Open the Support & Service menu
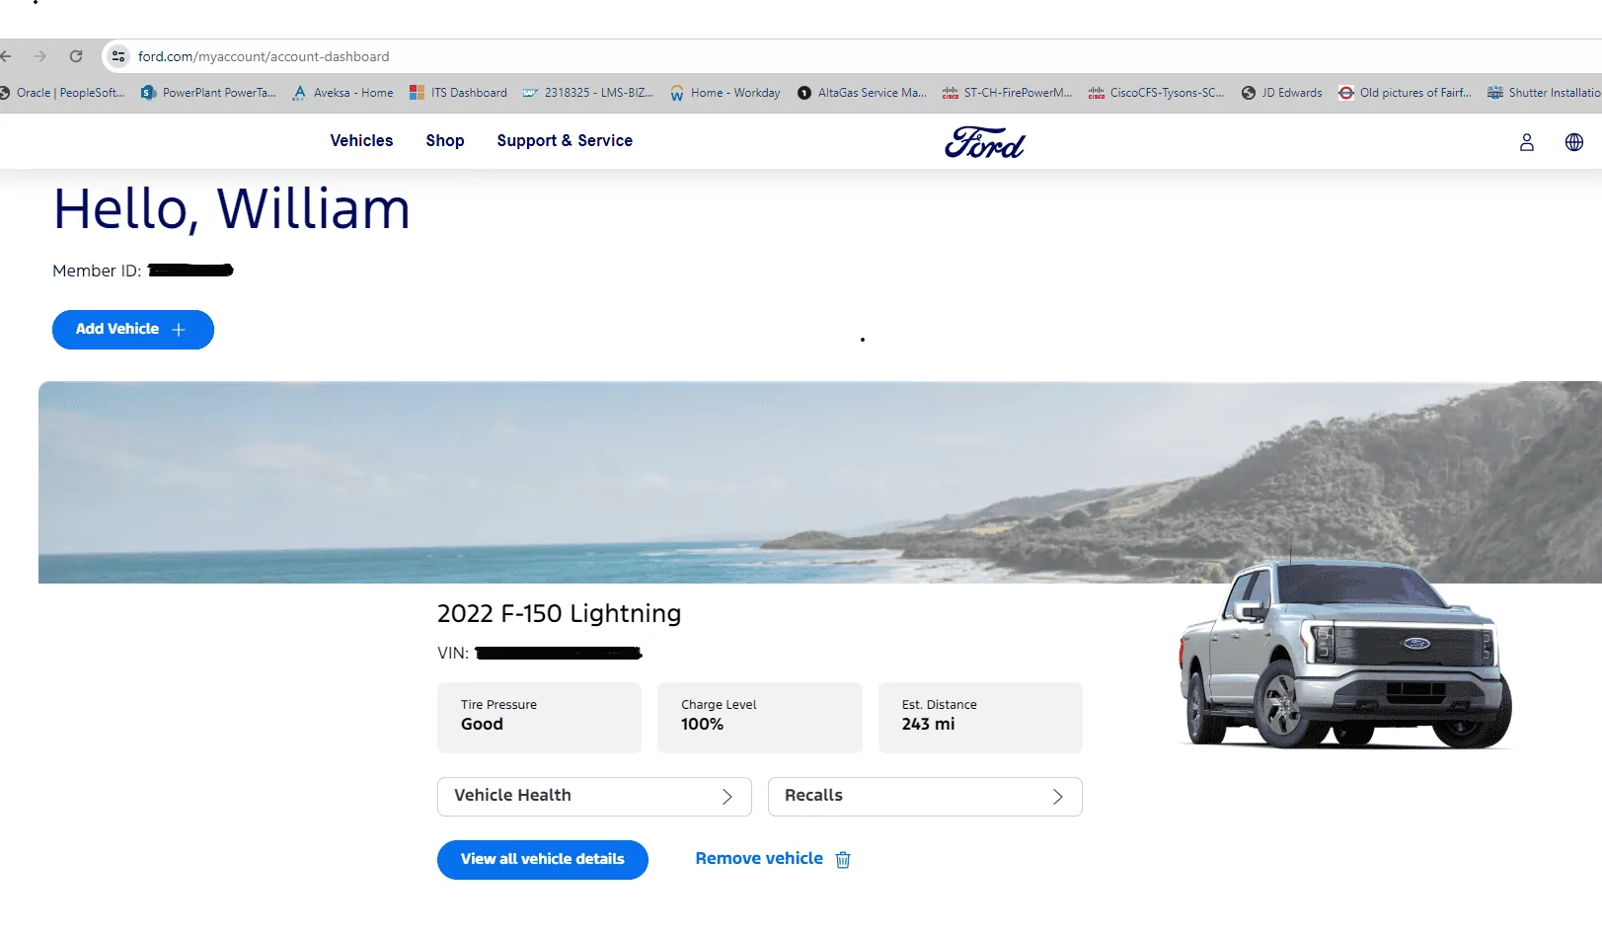The width and height of the screenshot is (1602, 936). coord(565,141)
